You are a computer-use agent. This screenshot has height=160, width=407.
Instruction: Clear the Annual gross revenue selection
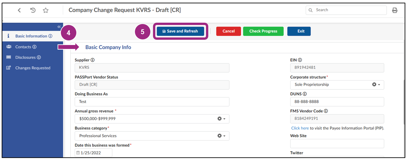219,119
